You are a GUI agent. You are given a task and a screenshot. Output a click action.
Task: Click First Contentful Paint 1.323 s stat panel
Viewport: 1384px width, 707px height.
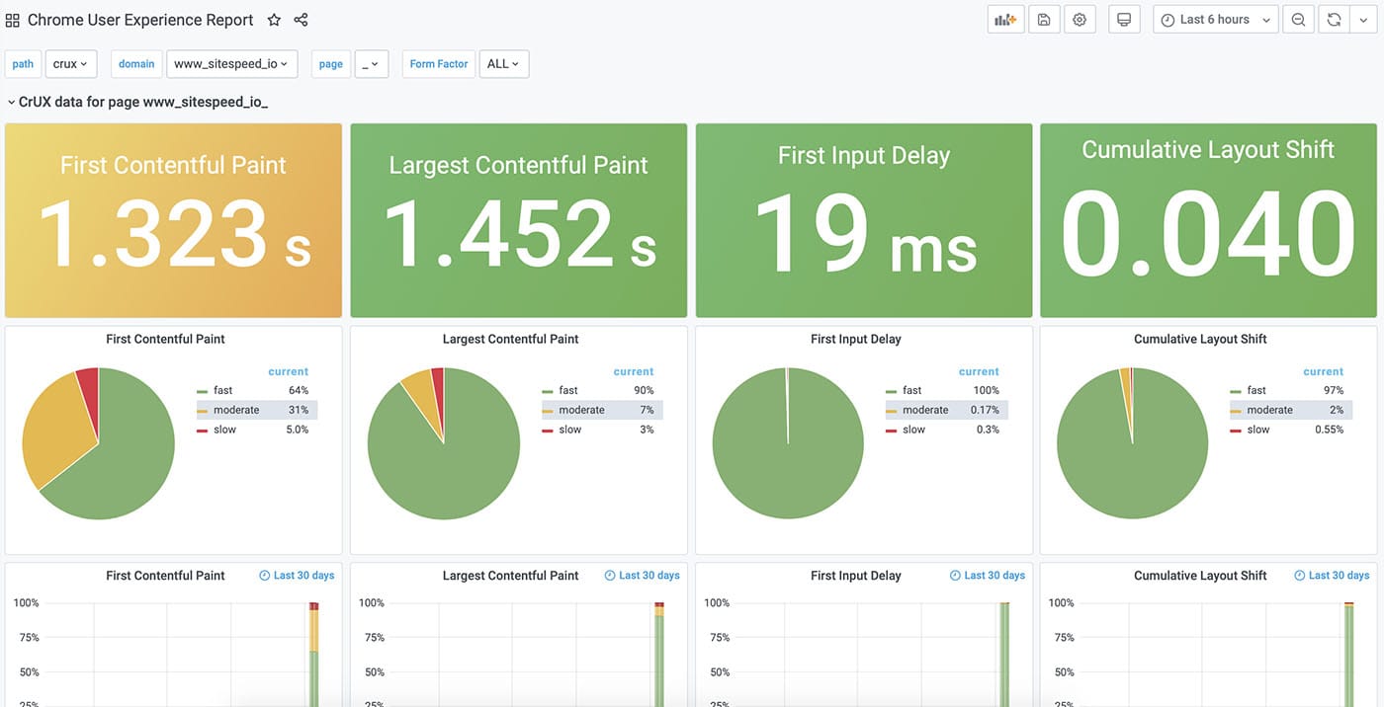click(173, 220)
